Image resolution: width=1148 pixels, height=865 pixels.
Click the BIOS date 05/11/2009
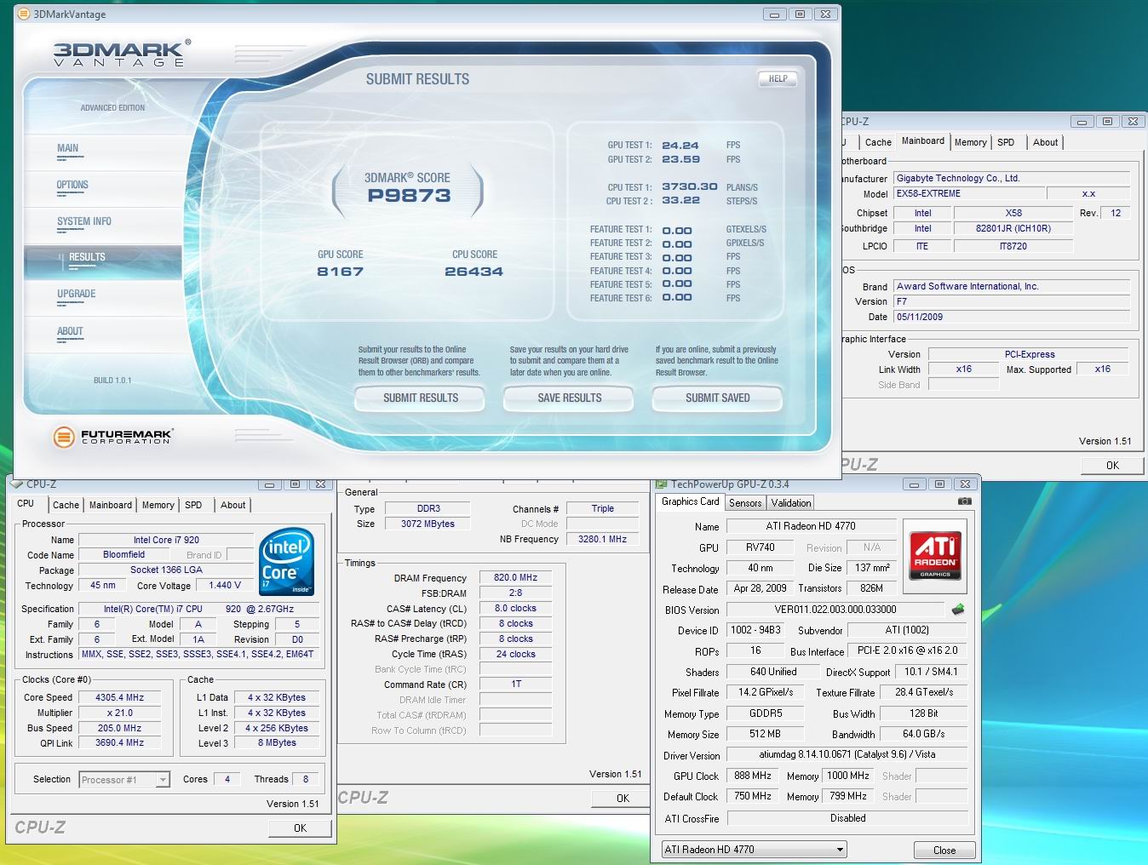point(1012,317)
